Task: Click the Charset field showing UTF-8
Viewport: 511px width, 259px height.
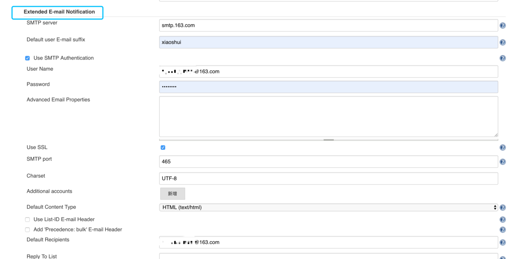Action: [328, 178]
